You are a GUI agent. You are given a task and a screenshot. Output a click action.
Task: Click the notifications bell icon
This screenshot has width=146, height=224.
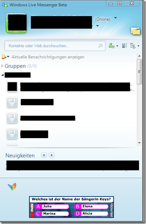pos(4,57)
